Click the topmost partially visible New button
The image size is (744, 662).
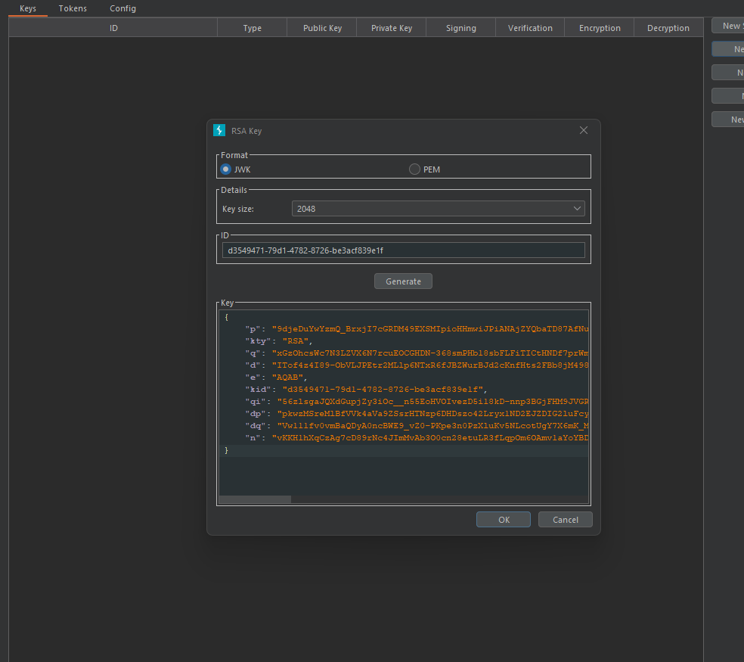728,26
